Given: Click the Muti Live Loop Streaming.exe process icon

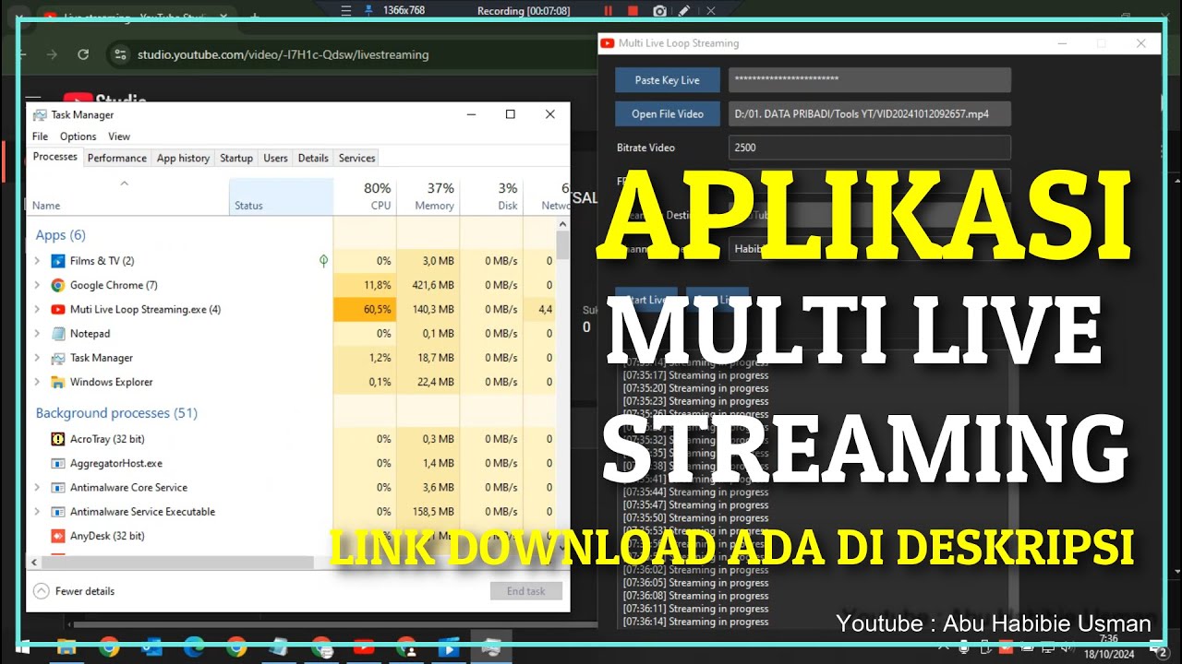Looking at the screenshot, I should coord(58,309).
